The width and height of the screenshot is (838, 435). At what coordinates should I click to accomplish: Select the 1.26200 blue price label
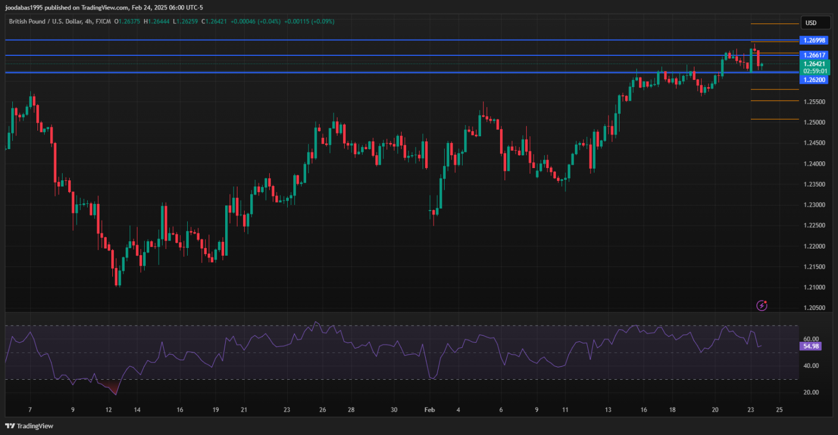click(x=813, y=80)
